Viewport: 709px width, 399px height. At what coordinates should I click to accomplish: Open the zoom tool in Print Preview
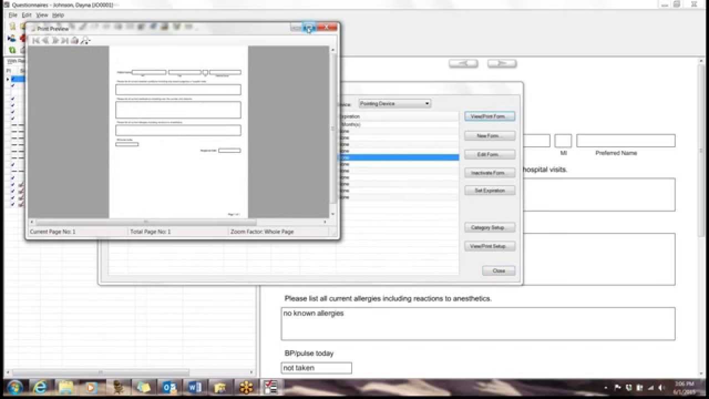point(85,40)
